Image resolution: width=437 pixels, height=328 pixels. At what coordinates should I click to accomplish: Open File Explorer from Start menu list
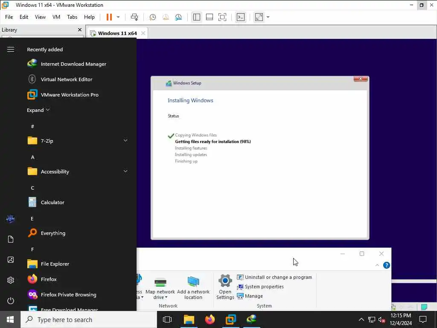point(48,264)
